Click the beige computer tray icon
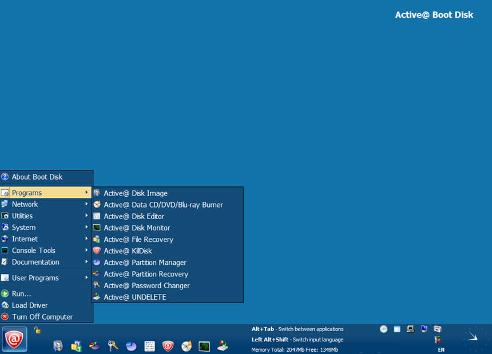Viewport: 492px width, 354px height. (410, 329)
